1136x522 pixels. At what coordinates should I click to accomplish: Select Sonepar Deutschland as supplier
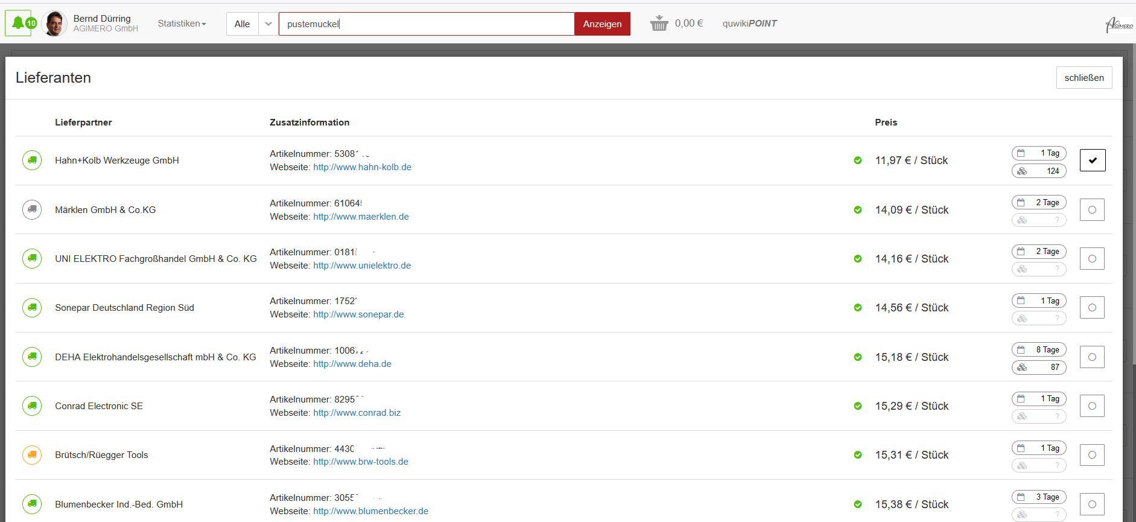(x=1092, y=308)
